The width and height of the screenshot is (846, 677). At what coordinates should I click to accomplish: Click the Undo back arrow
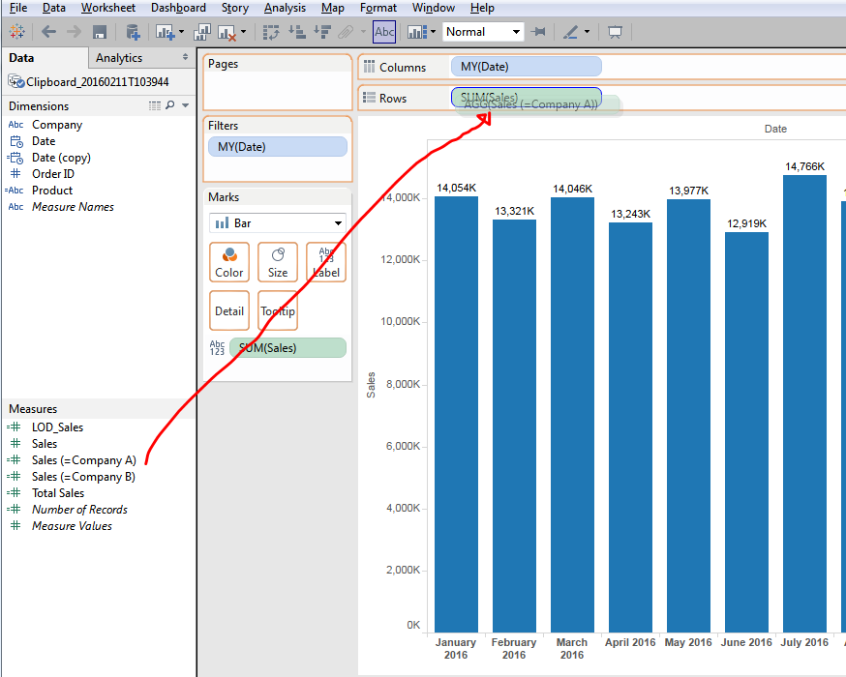click(x=49, y=32)
